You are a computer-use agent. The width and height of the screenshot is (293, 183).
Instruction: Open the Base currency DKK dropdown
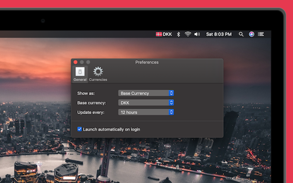(x=146, y=103)
